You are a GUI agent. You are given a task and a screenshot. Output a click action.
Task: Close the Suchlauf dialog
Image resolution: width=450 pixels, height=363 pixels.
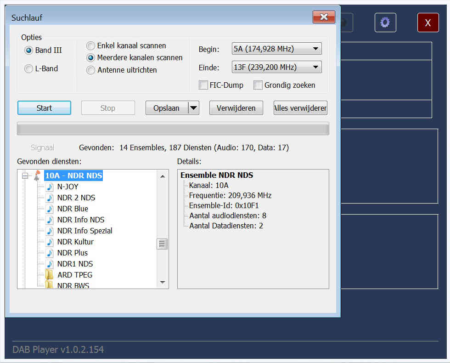point(324,17)
